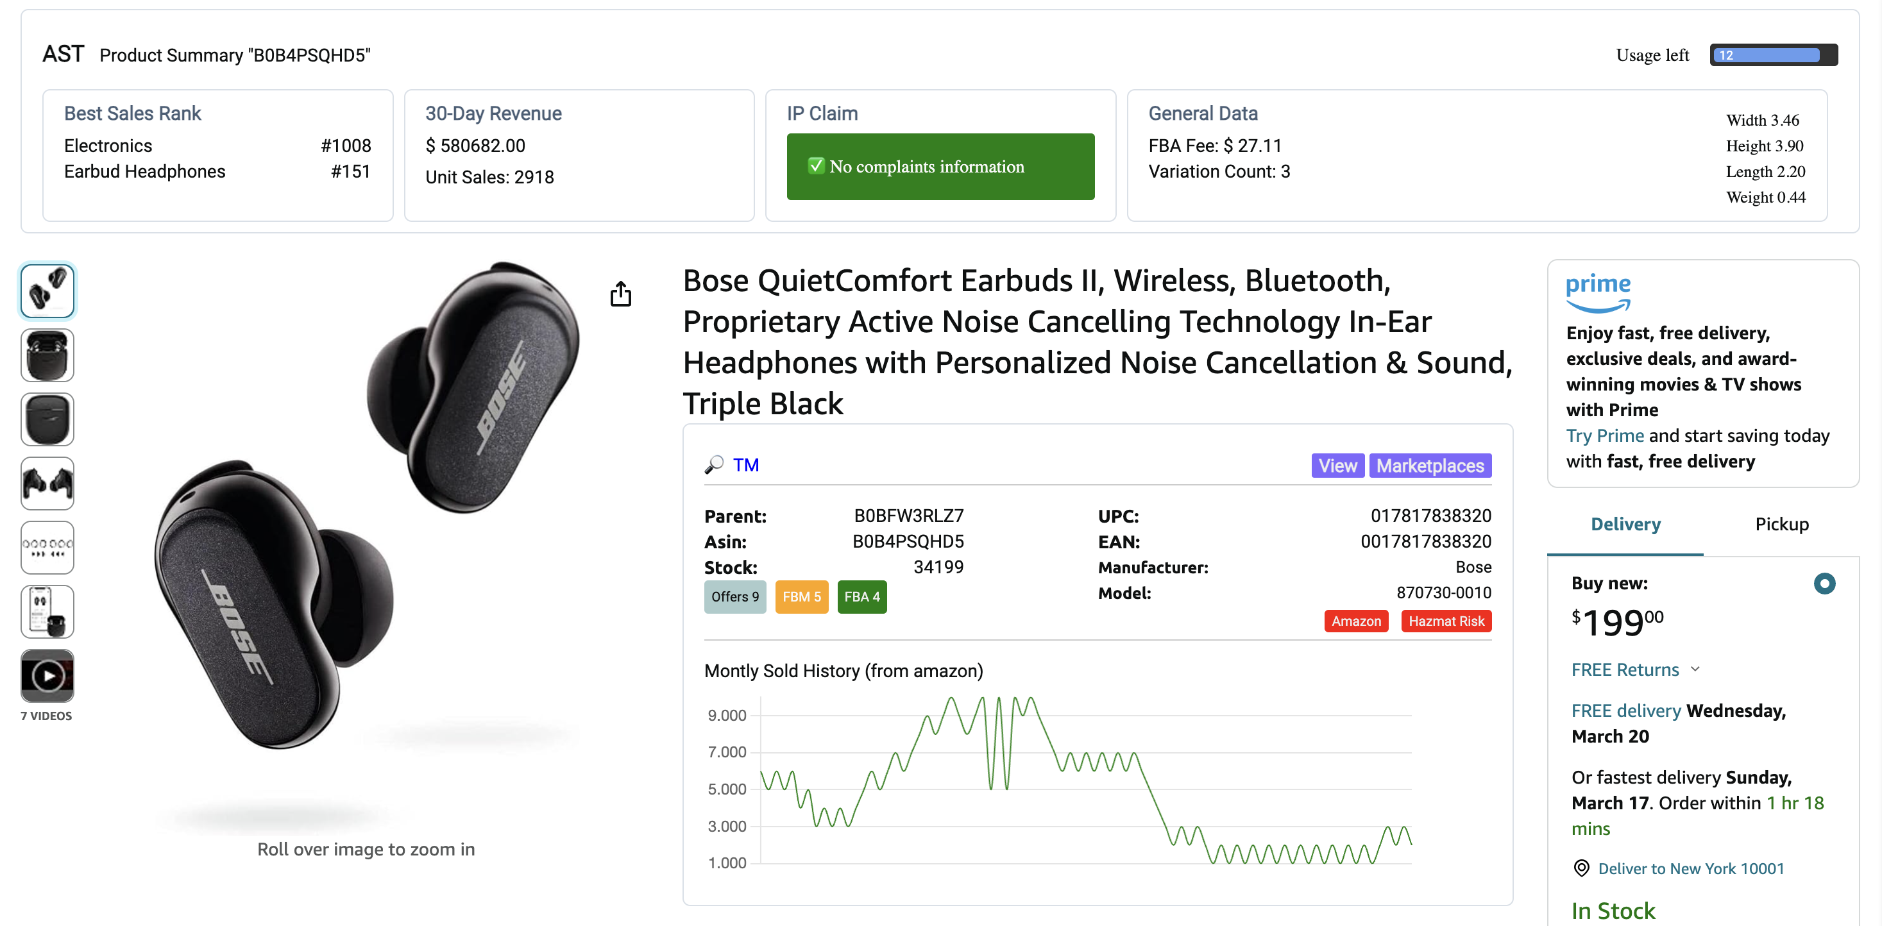Click the View button
The width and height of the screenshot is (1882, 926).
(1337, 465)
